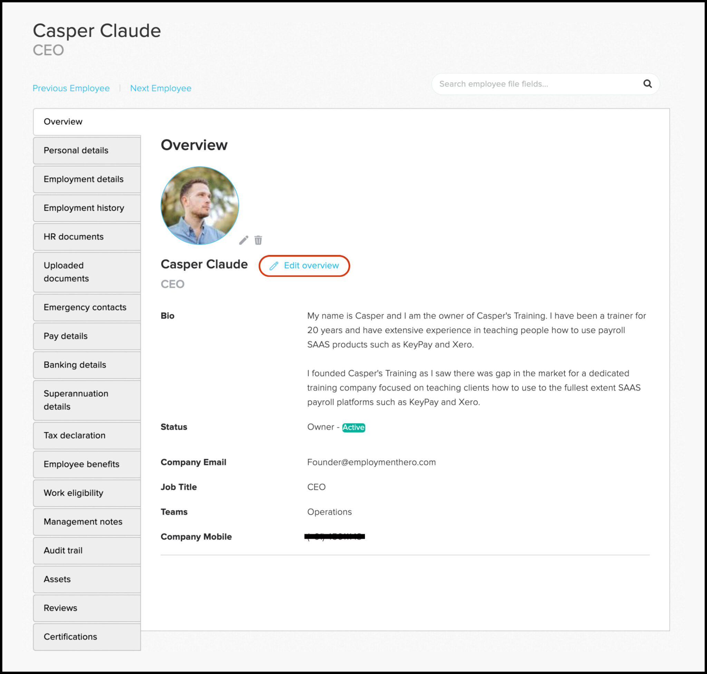Go to Previous Employee
This screenshot has width=707, height=674.
[71, 88]
